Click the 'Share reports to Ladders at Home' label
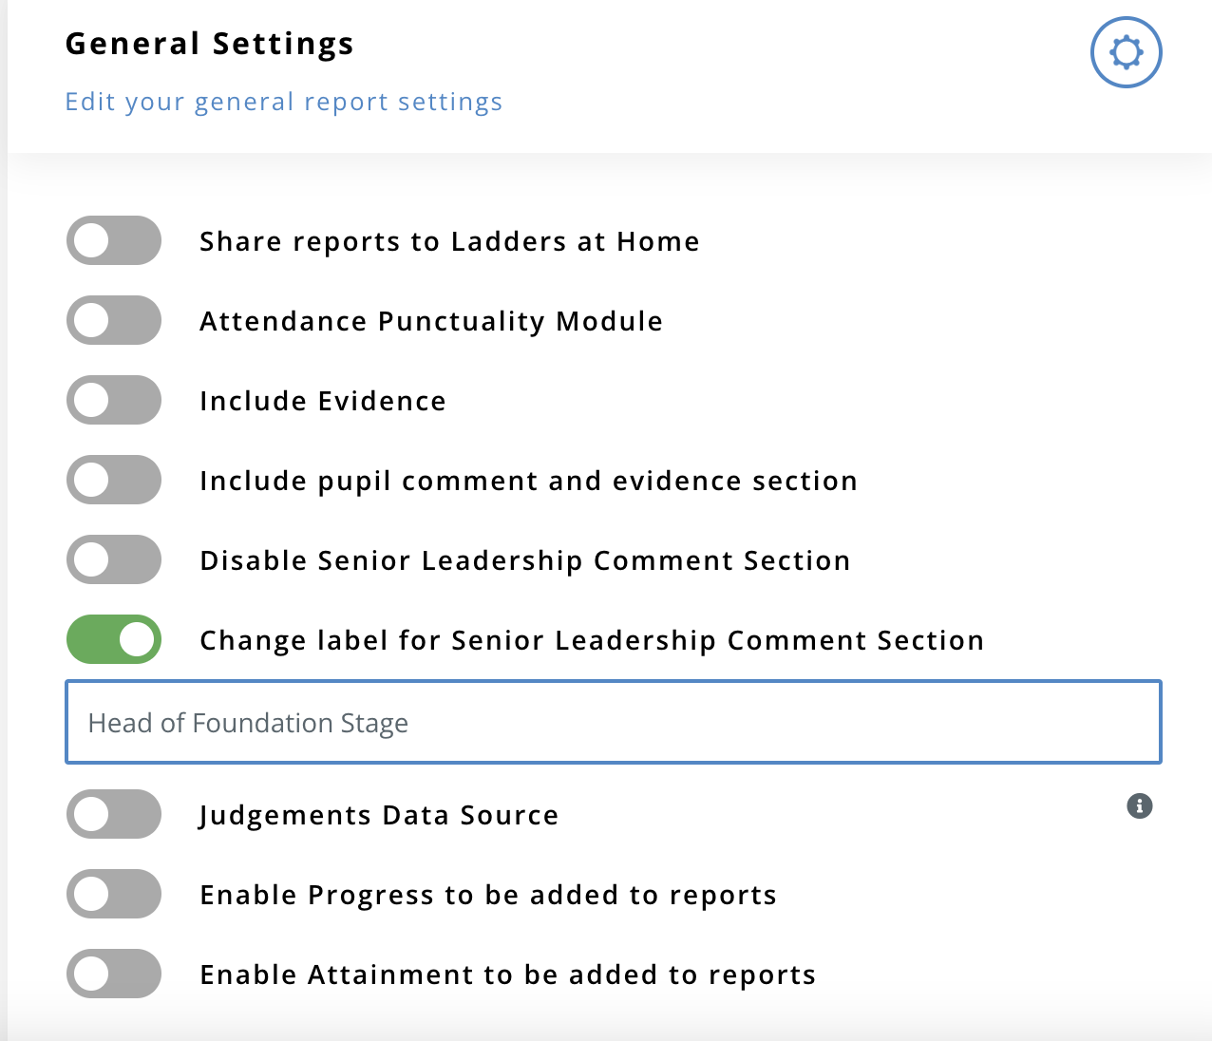Screen dimensions: 1212x1041 (449, 241)
